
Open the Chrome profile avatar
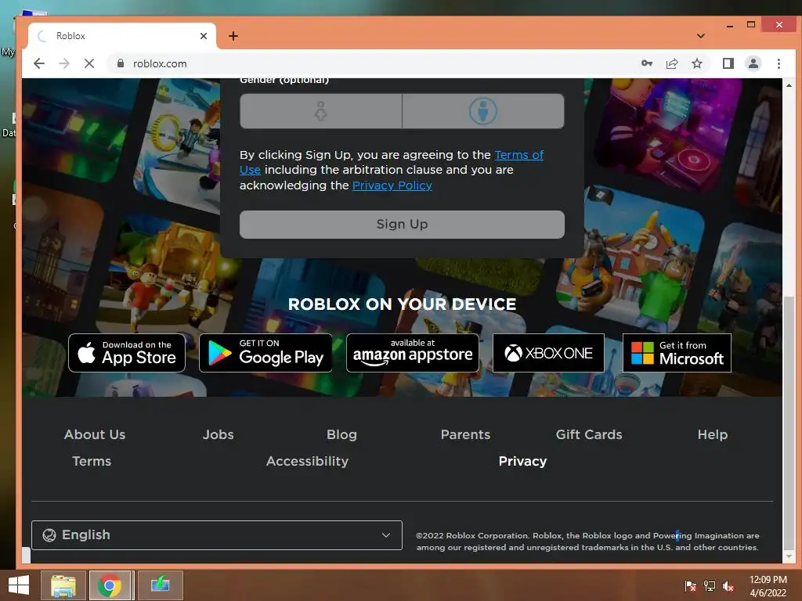753,63
